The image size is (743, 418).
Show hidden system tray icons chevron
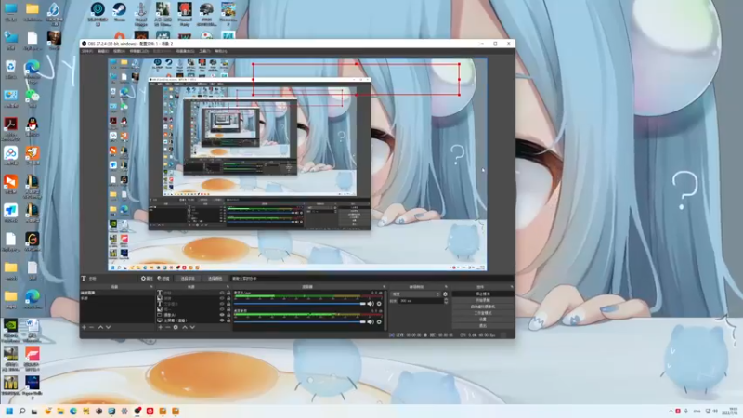(671, 411)
